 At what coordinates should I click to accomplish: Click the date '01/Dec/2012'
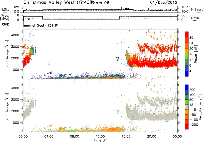pyautogui.click(x=164, y=2)
